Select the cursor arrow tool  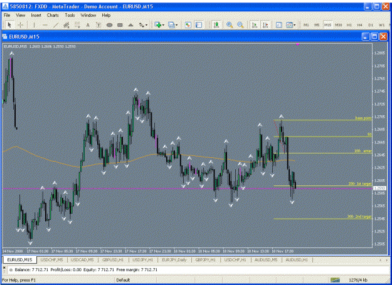click(x=10, y=25)
